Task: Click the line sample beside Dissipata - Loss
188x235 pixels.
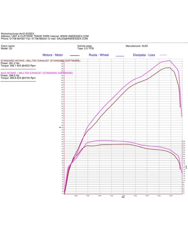Action: (x=163, y=55)
